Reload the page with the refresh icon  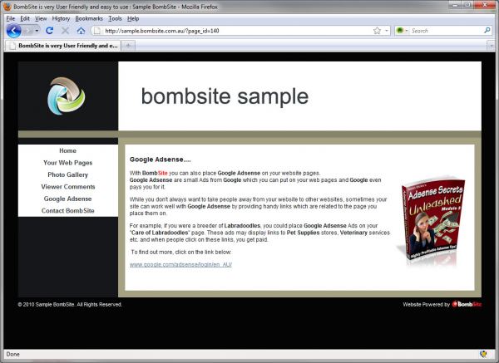[49, 31]
